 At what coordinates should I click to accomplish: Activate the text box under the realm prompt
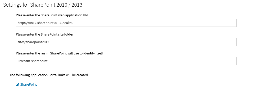(126, 61)
